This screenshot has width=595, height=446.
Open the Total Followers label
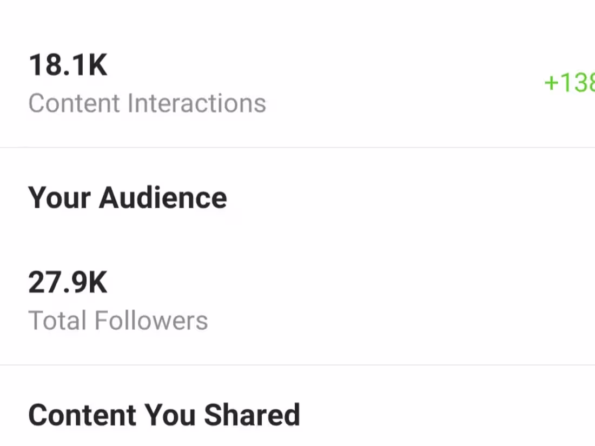pos(118,321)
